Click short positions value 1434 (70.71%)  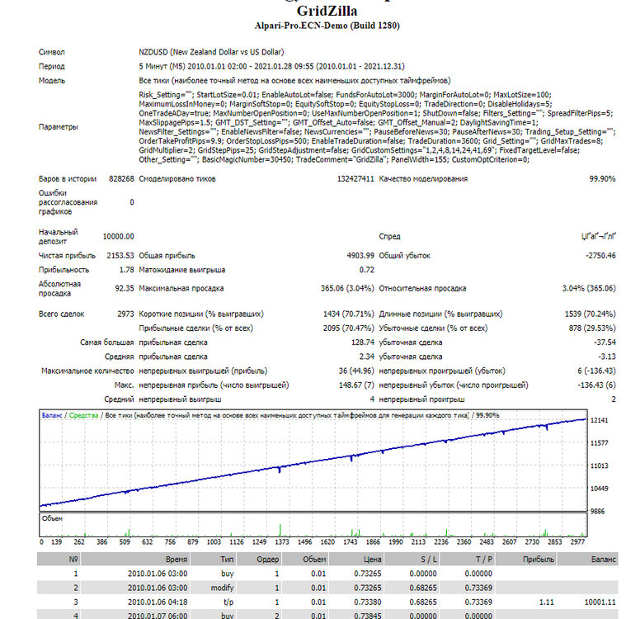click(349, 314)
